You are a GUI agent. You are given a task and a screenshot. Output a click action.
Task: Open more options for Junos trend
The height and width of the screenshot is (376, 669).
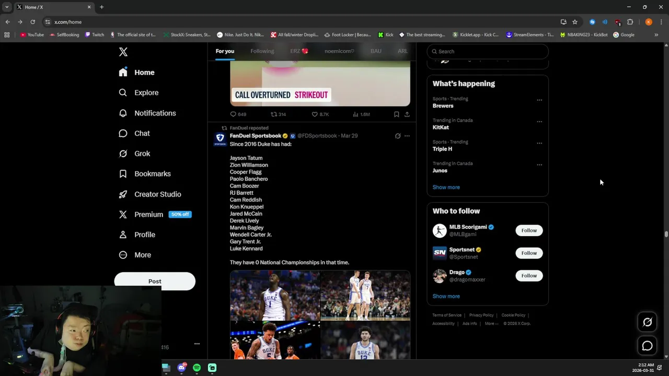click(x=539, y=165)
